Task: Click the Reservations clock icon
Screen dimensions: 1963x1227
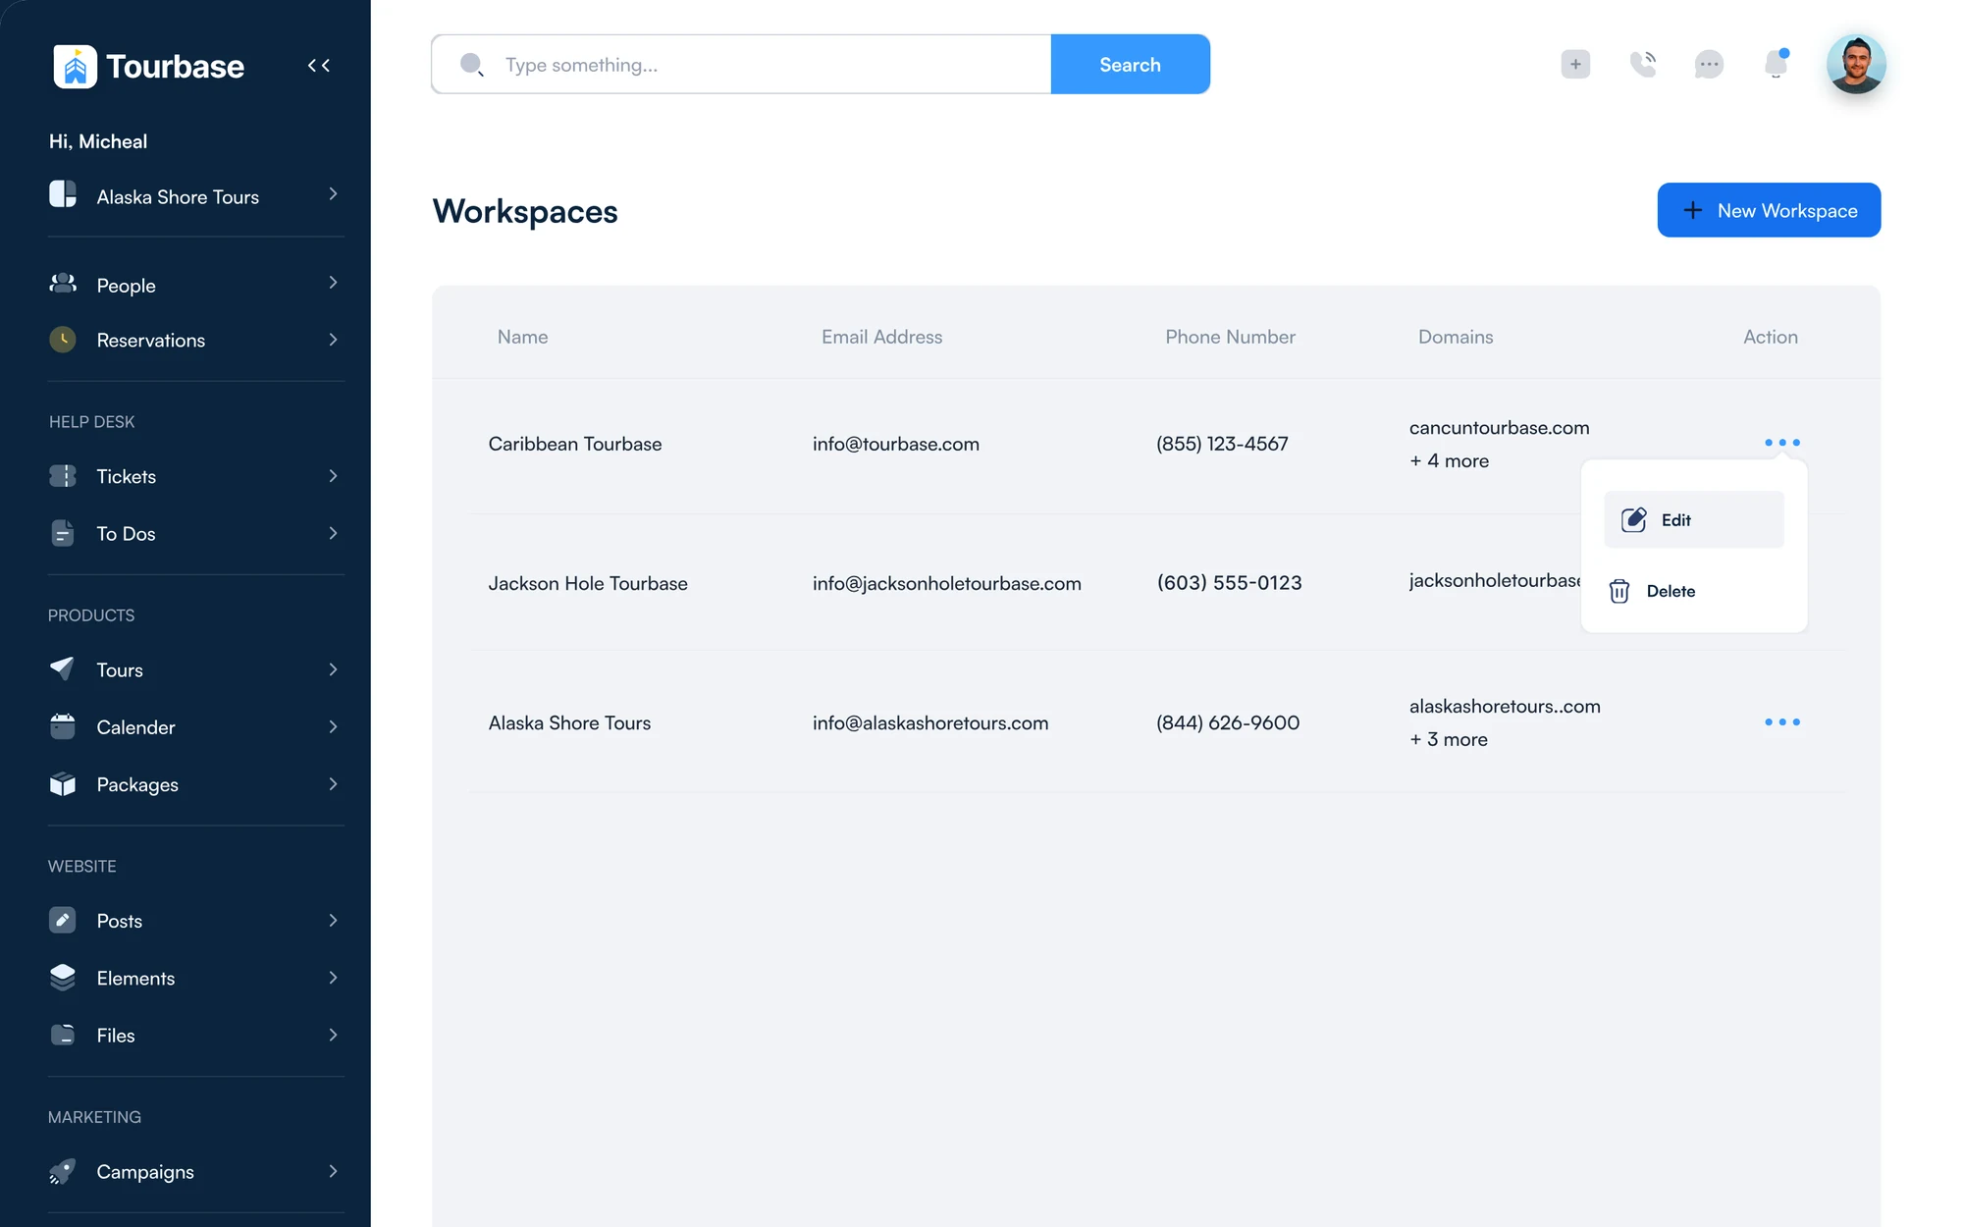Action: click(63, 340)
